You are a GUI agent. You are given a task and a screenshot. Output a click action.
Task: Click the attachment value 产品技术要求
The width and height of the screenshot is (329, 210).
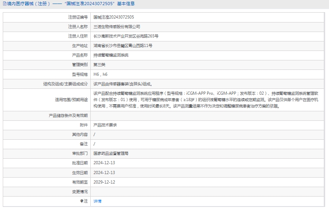point(105,125)
